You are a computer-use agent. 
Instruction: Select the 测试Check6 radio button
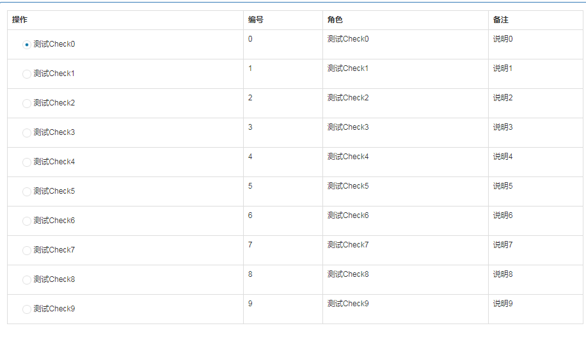click(26, 221)
